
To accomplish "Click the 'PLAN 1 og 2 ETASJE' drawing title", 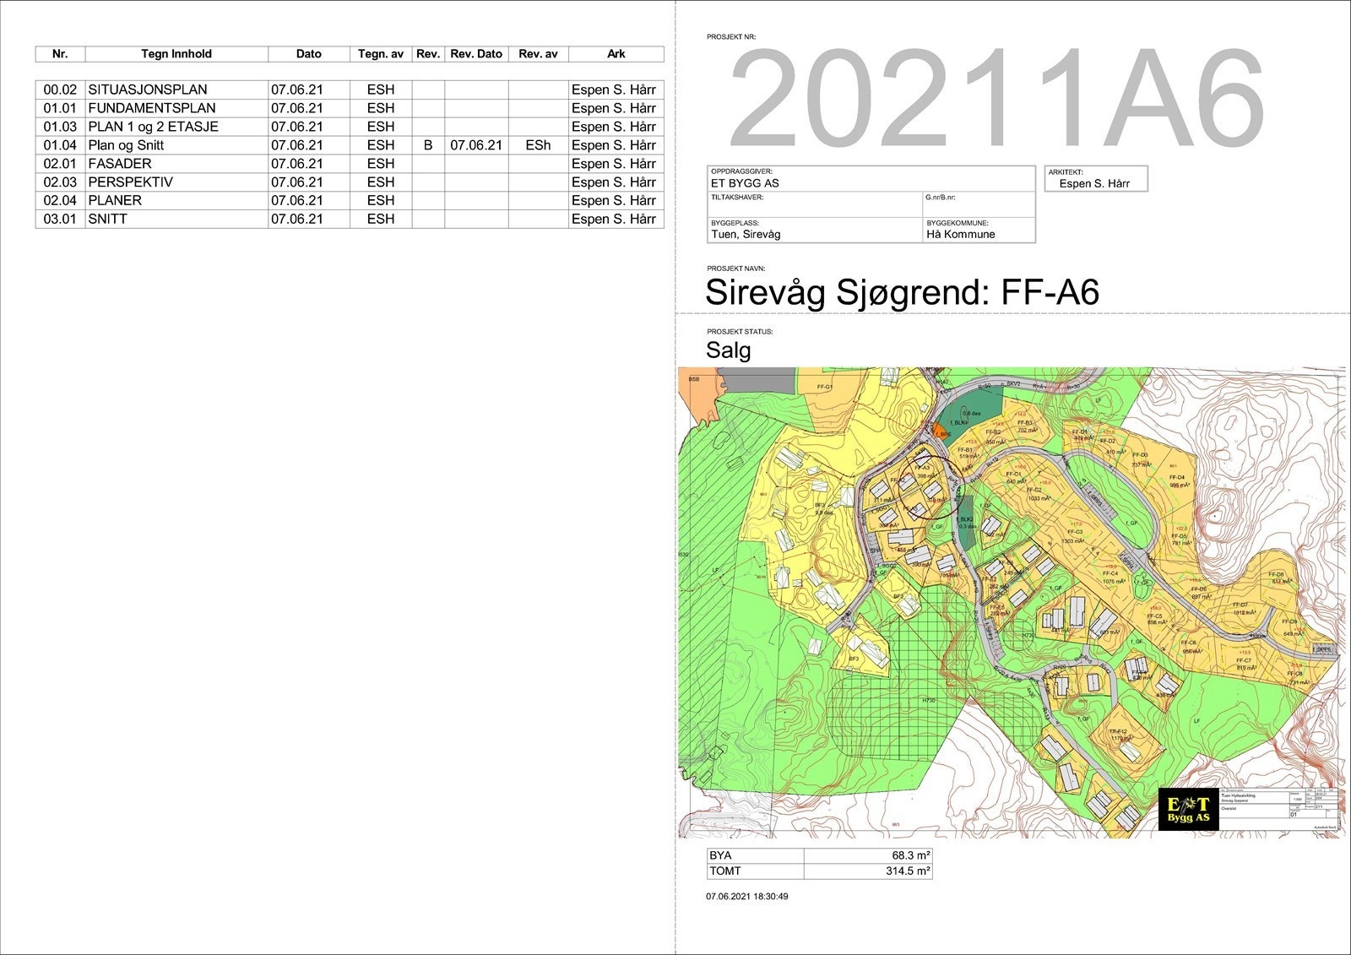I will pos(153,127).
